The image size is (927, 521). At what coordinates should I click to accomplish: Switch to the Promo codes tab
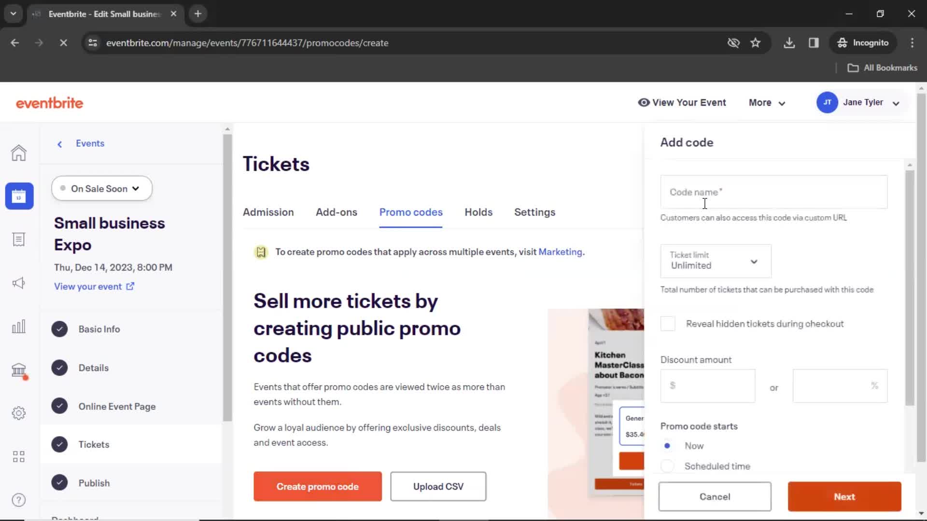(411, 212)
